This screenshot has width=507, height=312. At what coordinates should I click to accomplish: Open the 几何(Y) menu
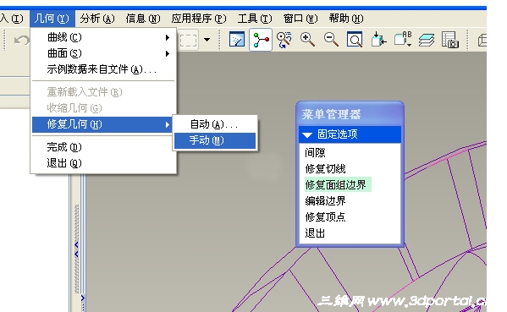pyautogui.click(x=52, y=19)
